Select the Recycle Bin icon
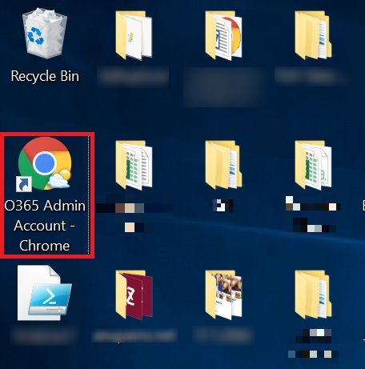The height and width of the screenshot is (369, 365). coord(45,34)
